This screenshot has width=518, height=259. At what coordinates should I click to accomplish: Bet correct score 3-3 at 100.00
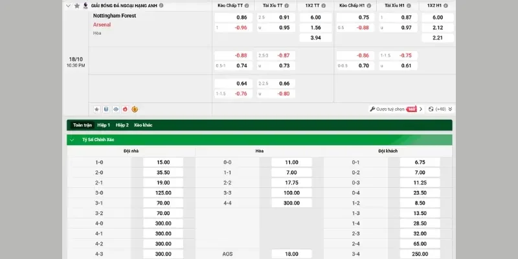click(292, 193)
